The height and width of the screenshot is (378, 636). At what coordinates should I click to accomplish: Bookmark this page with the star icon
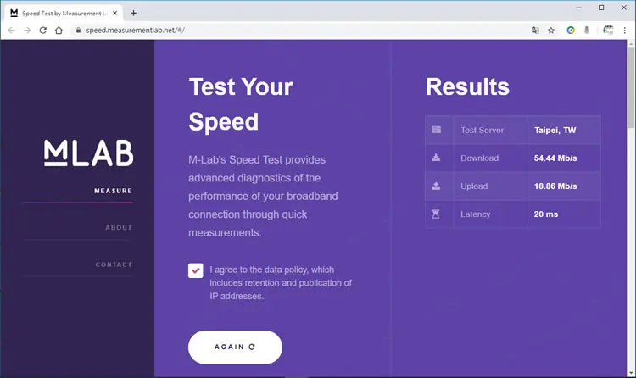[551, 31]
